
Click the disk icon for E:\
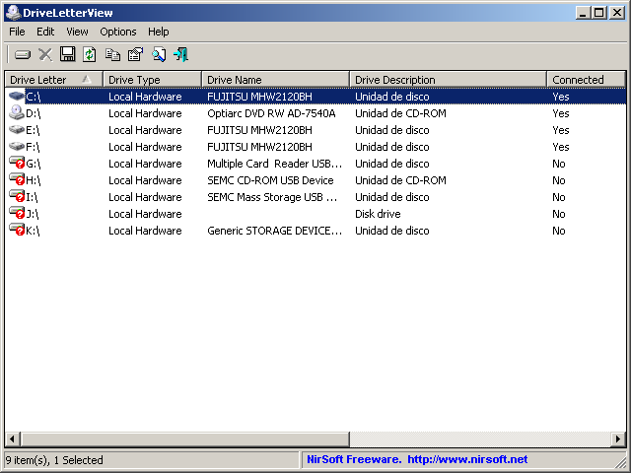17,129
